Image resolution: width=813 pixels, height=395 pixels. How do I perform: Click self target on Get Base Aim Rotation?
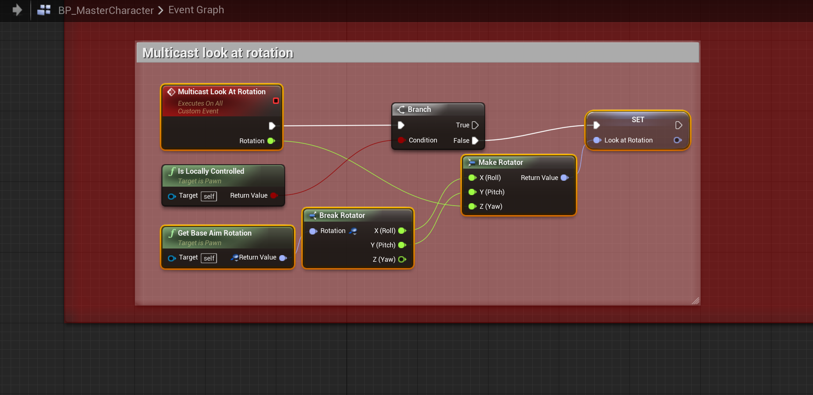click(209, 258)
